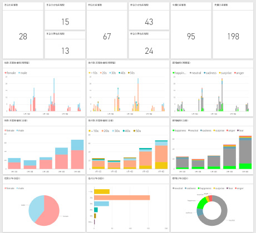256x233 pixels.
Task: Click 30s legend in the daily age chart
Action: click(x=116, y=131)
